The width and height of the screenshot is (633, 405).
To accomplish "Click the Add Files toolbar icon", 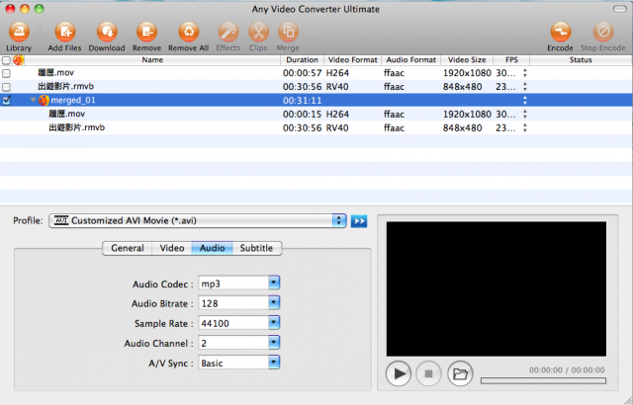I will [x=64, y=32].
